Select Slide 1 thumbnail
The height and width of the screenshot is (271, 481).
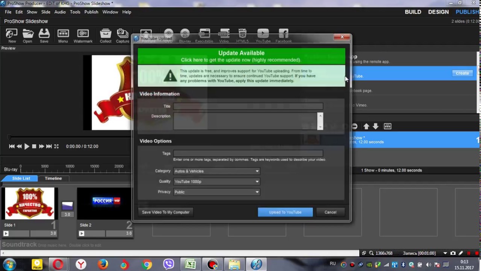(30, 204)
